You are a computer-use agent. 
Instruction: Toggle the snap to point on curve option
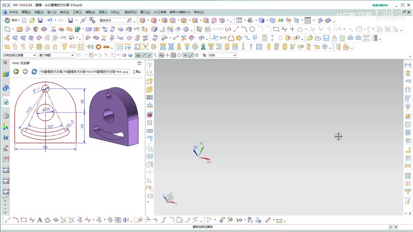[x=191, y=55]
